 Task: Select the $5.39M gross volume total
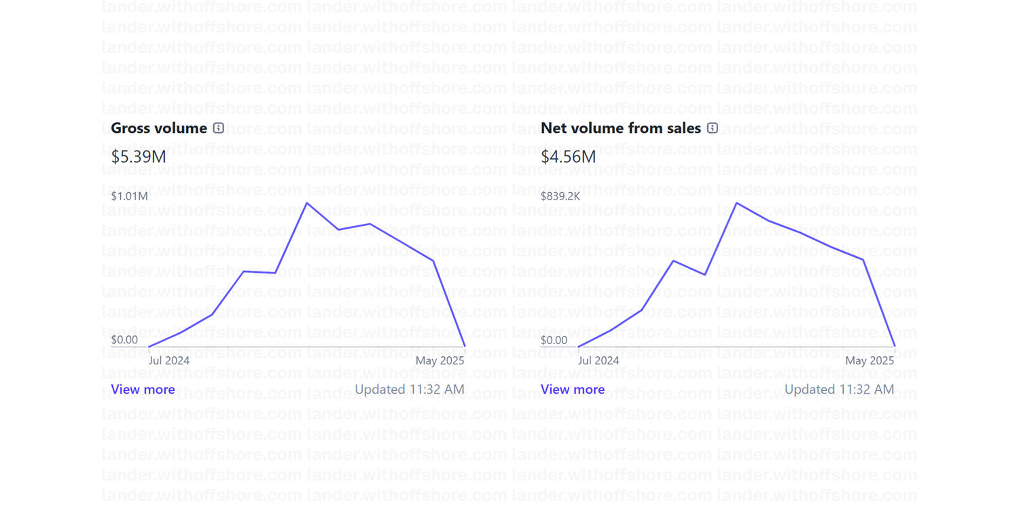[x=139, y=157]
